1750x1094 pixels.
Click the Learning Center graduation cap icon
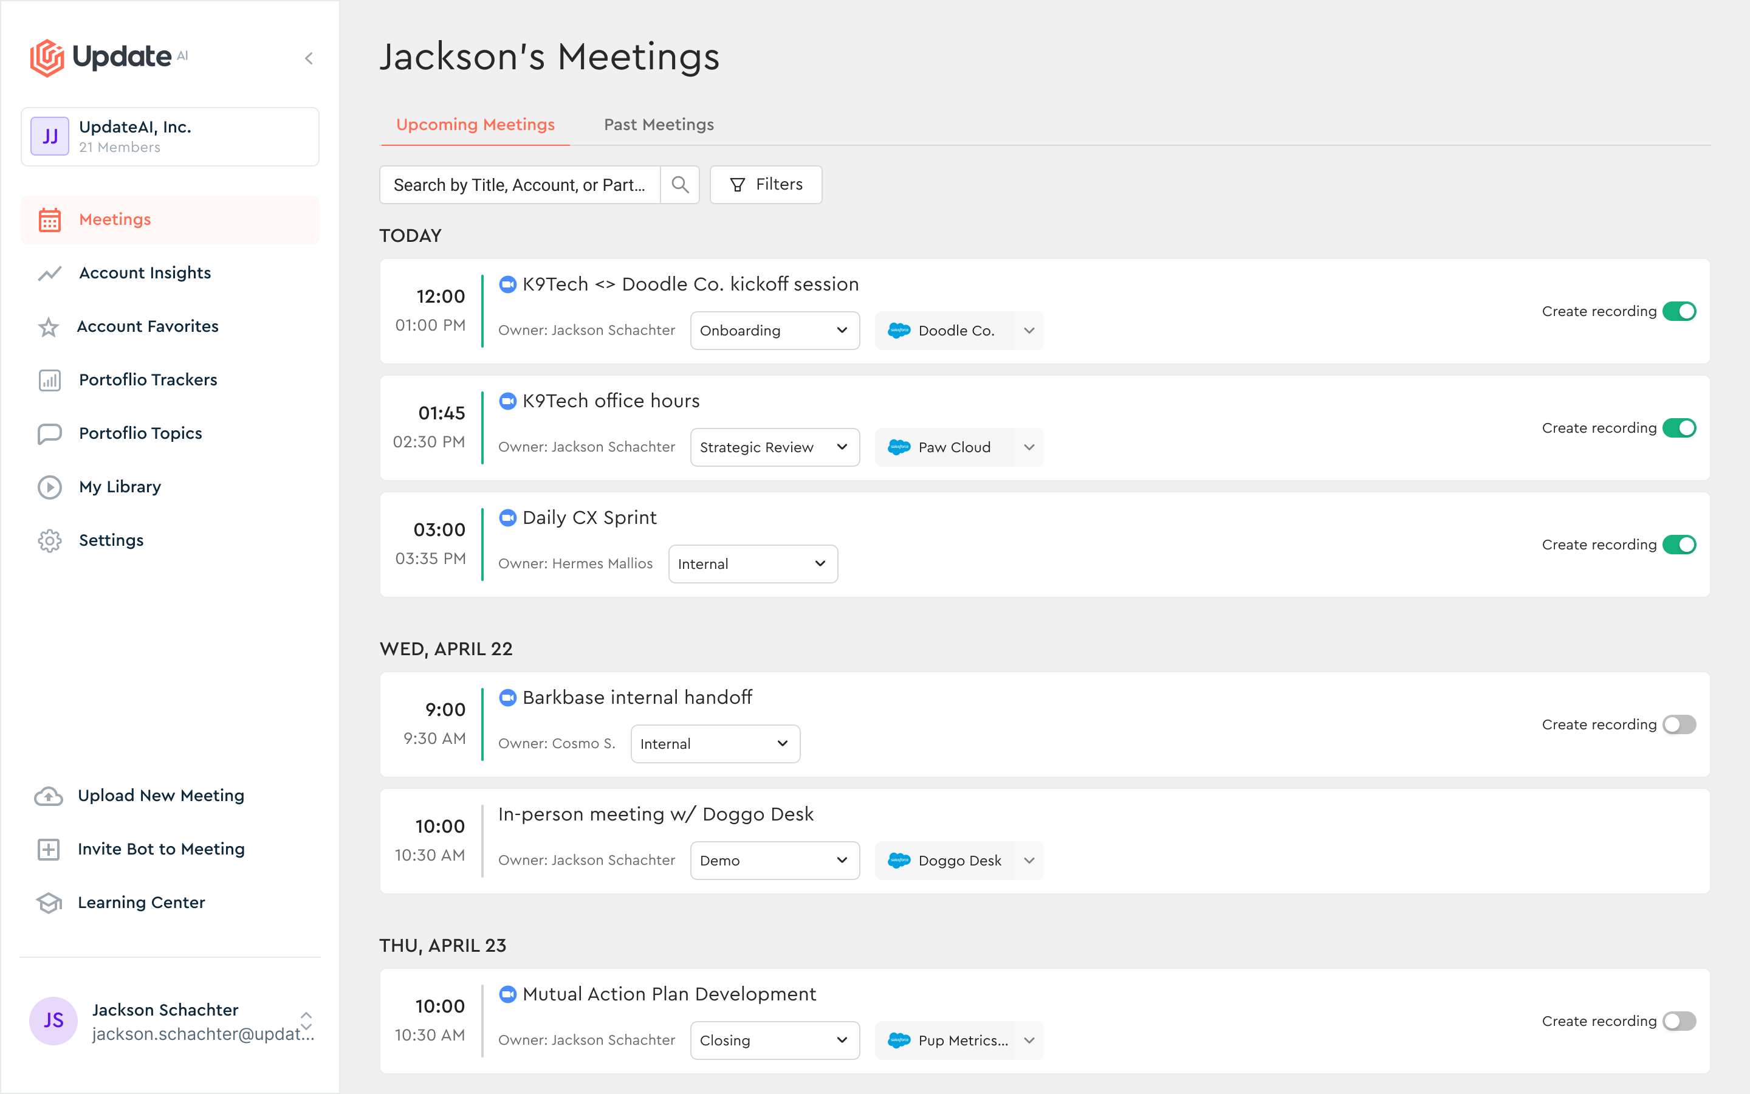click(x=49, y=903)
